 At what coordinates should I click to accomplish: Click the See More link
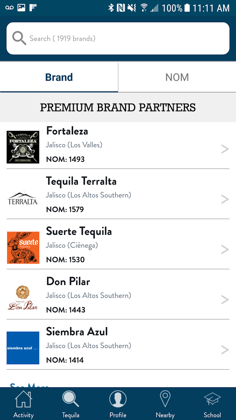click(x=29, y=385)
